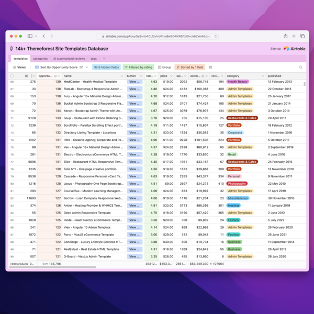Click search magnifier icon
Image resolution: width=314 pixels, height=314 pixels.
[301, 68]
